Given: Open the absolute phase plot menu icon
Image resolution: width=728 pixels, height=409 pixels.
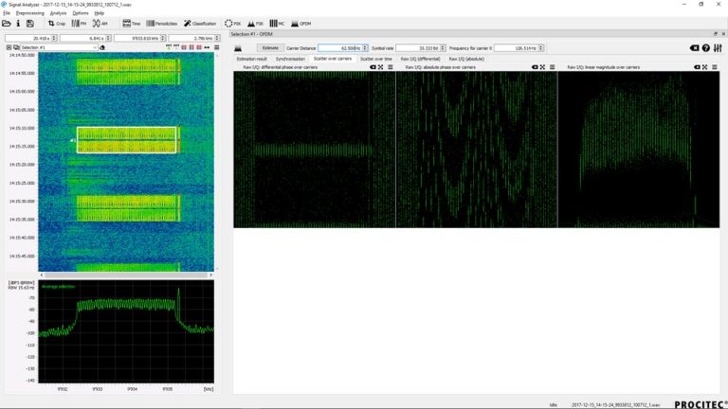Looking at the screenshot, I should click(x=553, y=67).
